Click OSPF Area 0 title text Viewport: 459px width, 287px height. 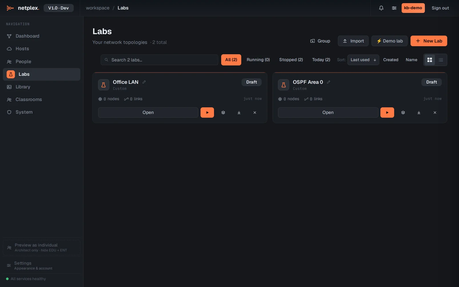308,82
